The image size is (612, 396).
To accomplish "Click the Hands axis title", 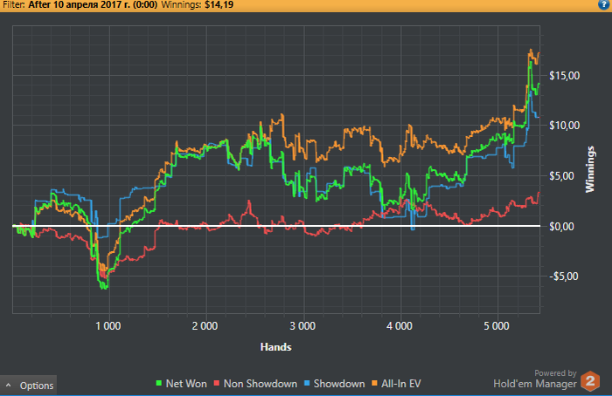I will point(275,347).
